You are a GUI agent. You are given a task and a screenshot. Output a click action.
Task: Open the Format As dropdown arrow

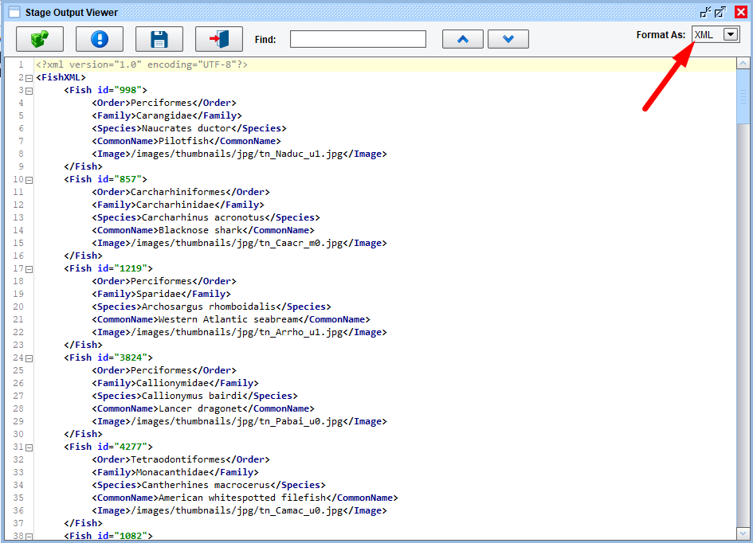point(731,34)
